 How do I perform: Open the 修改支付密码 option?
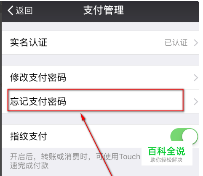pyautogui.click(x=101, y=77)
